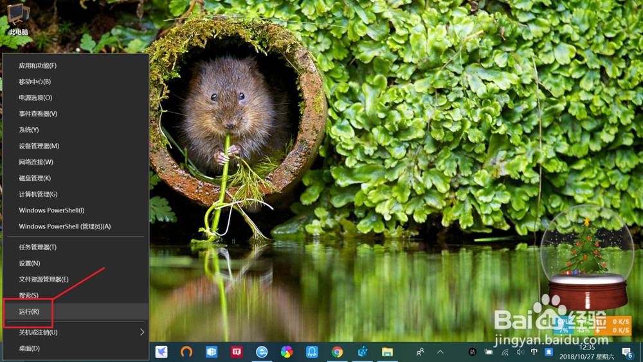
Task: Open the Wi-Fi network tray icon
Action: pos(505,352)
